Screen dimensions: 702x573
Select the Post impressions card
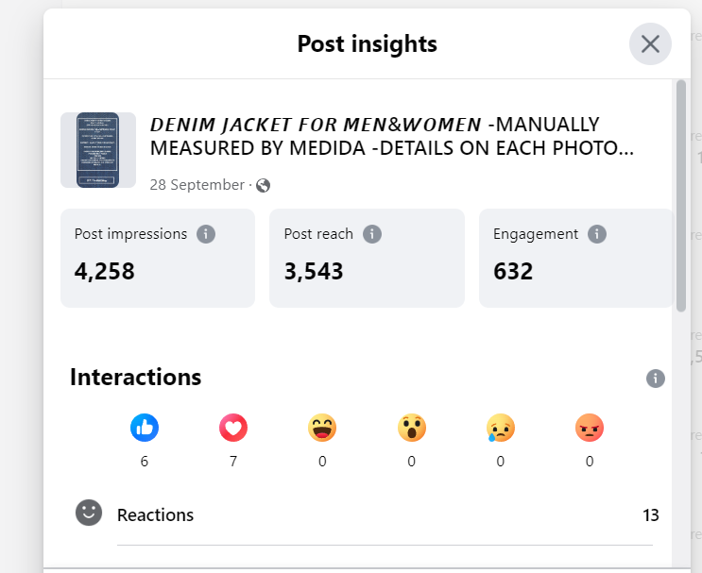click(158, 258)
